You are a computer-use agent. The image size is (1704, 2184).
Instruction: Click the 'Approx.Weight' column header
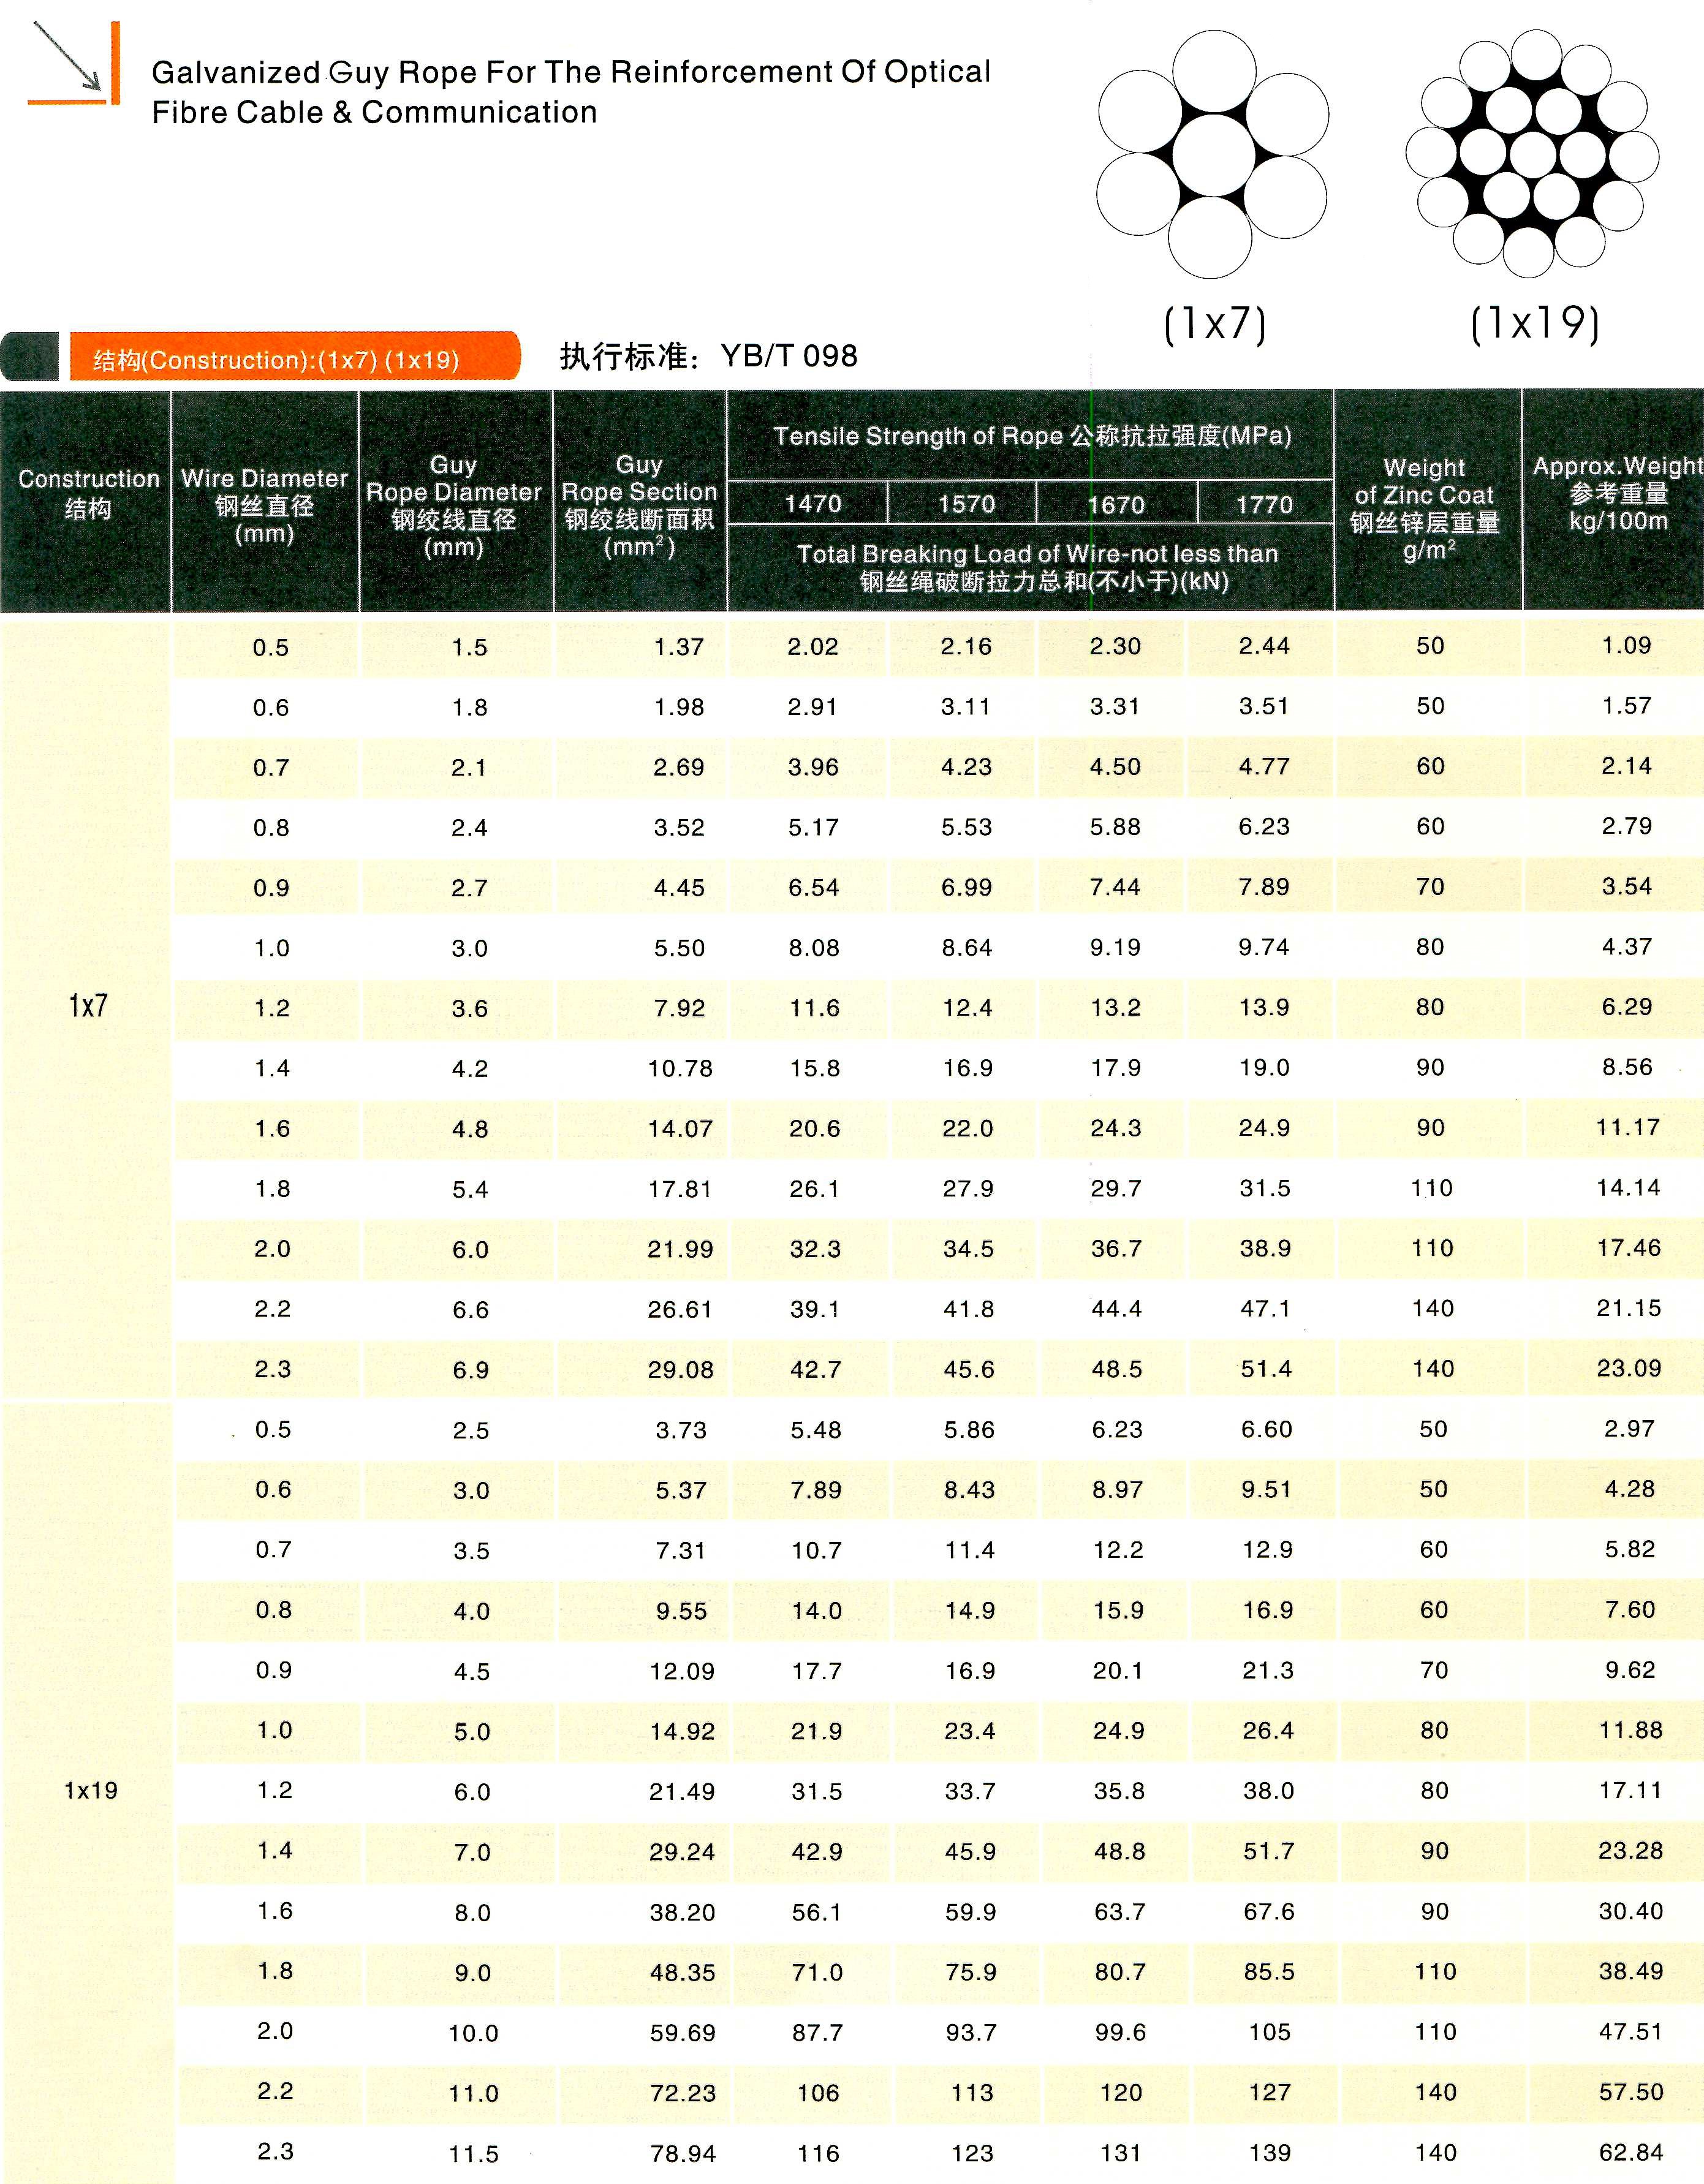click(x=1618, y=493)
